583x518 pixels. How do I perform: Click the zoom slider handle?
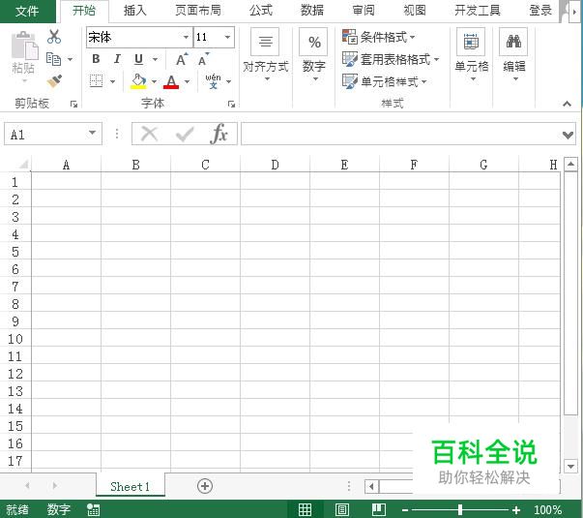(460, 509)
